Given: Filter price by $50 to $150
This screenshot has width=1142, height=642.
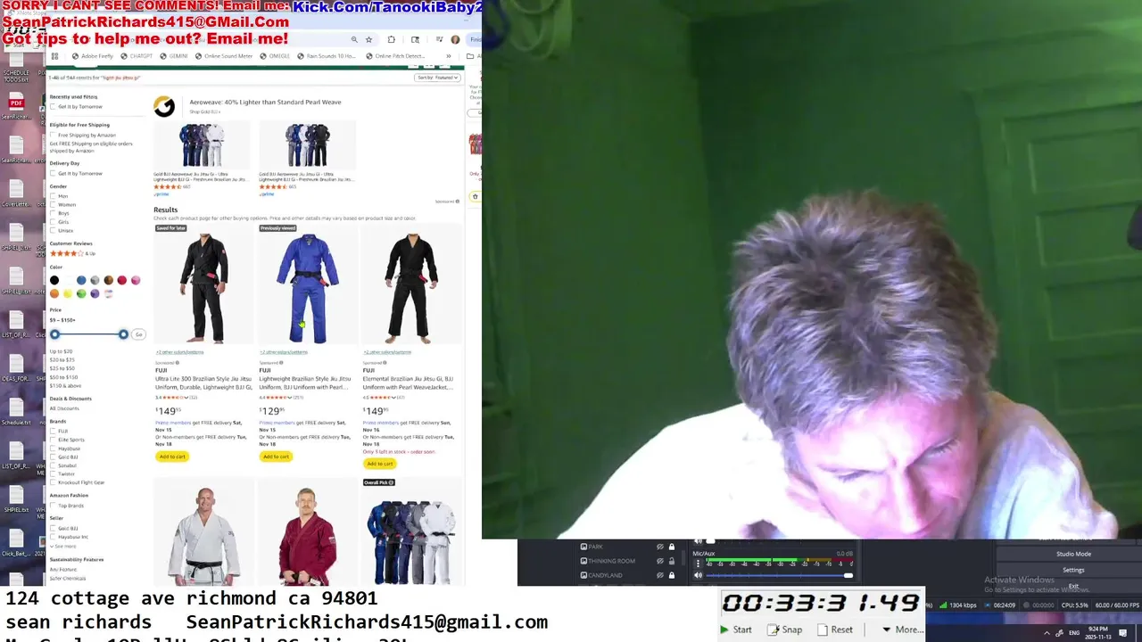Looking at the screenshot, I should coord(63,377).
